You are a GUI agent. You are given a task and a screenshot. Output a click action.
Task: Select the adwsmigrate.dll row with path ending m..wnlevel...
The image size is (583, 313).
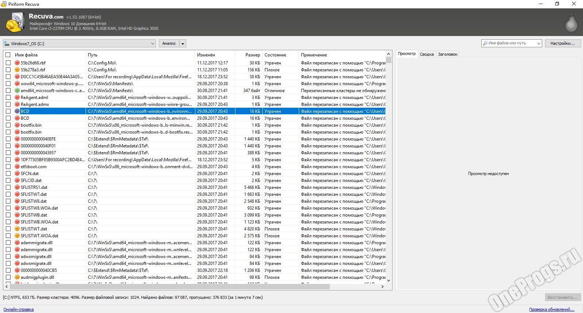(x=195, y=264)
